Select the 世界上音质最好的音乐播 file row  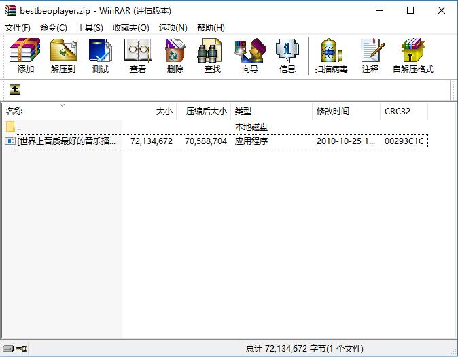pyautogui.click(x=67, y=141)
